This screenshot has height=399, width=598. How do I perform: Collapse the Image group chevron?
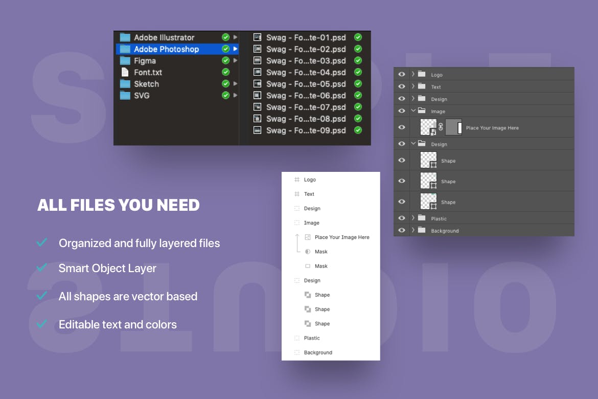click(413, 110)
